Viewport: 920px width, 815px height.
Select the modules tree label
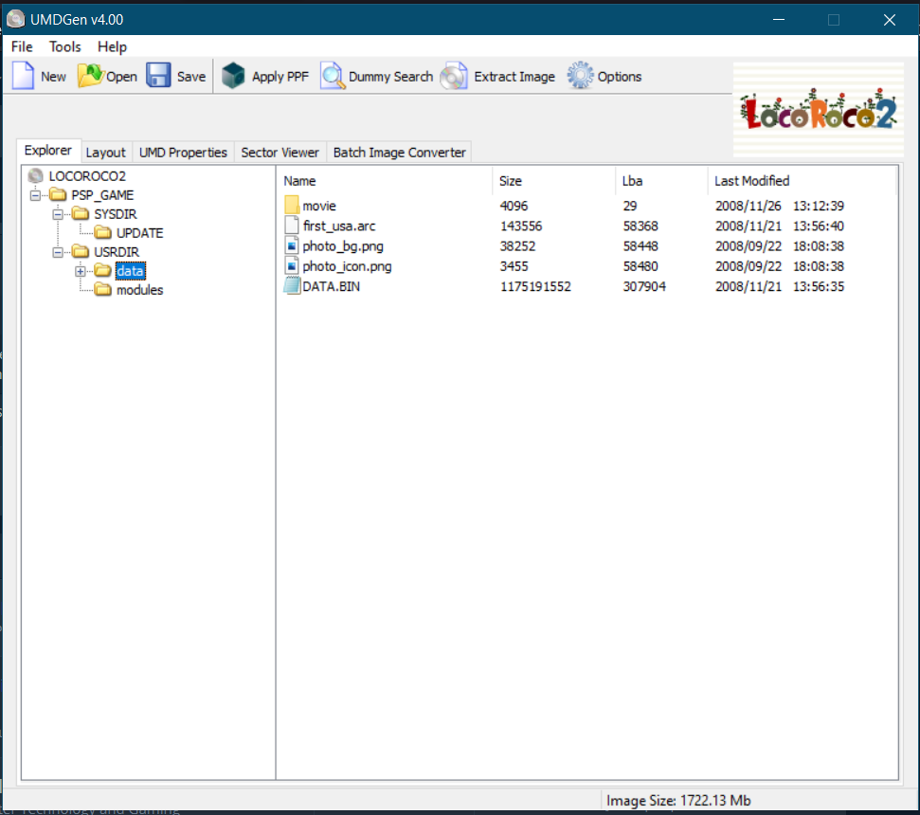[139, 290]
